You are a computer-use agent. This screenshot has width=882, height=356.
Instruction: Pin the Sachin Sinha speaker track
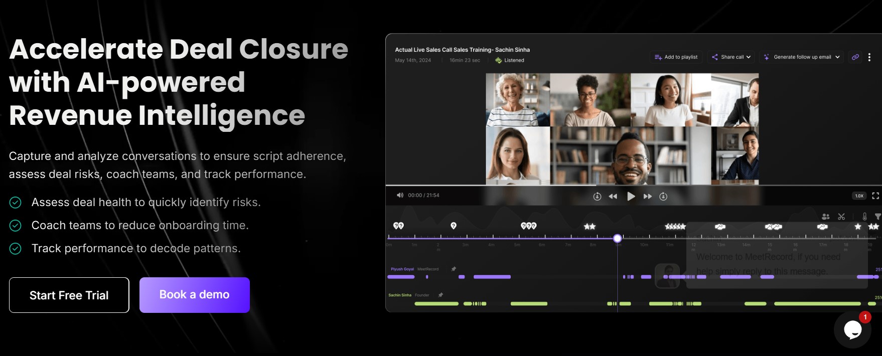pos(440,295)
